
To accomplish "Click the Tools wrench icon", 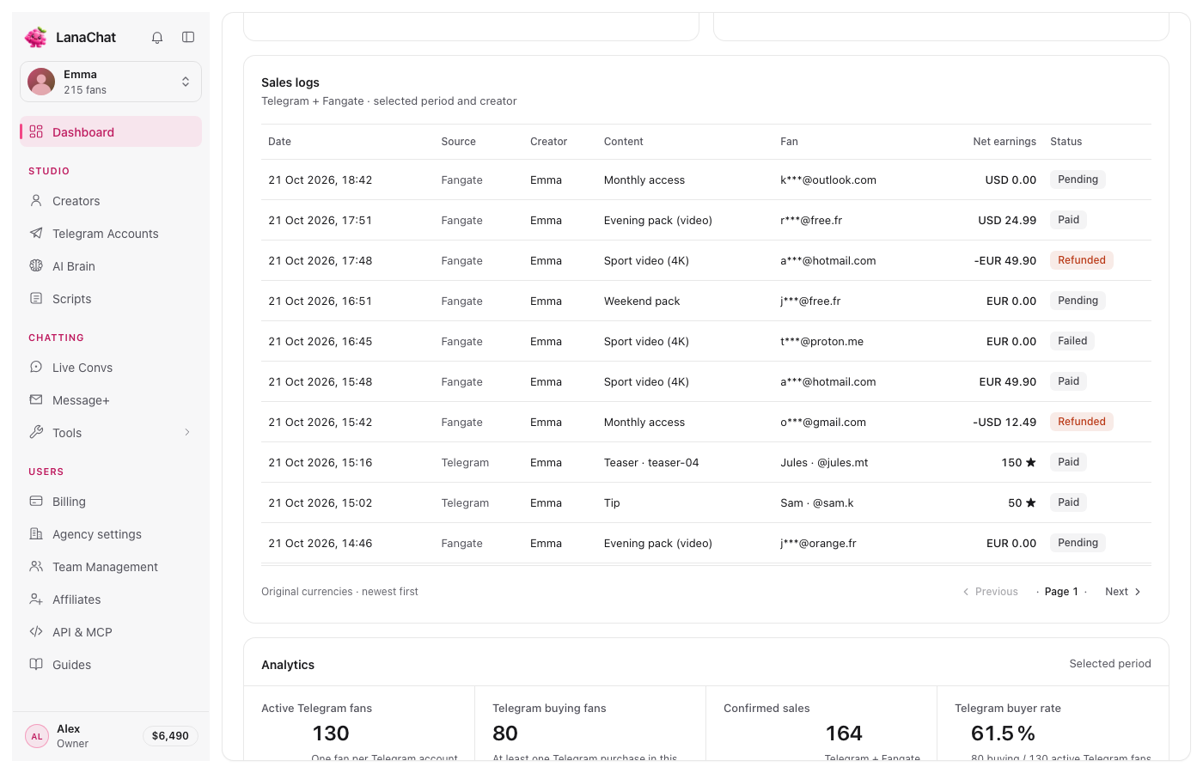I will [x=36, y=432].
